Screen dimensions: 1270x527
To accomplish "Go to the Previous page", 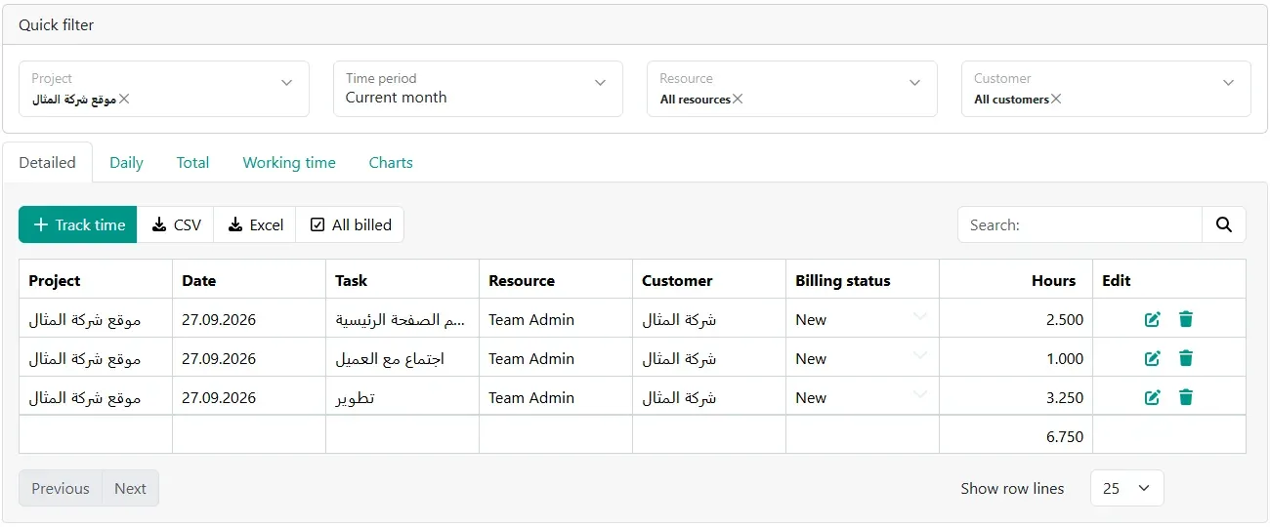I will 61,488.
